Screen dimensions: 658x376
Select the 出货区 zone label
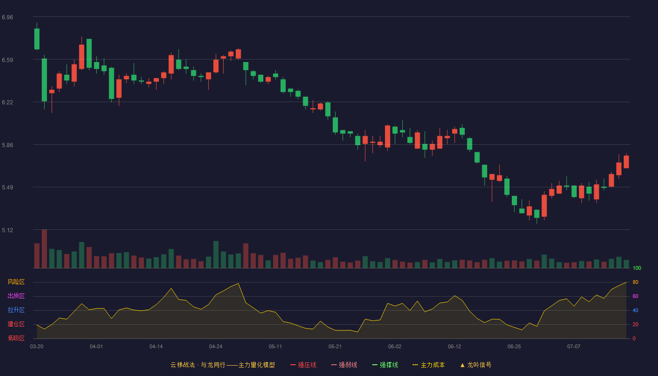pyautogui.click(x=16, y=296)
